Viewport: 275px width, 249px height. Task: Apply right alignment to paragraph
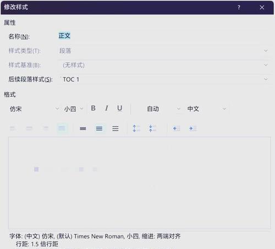[x=46, y=128]
